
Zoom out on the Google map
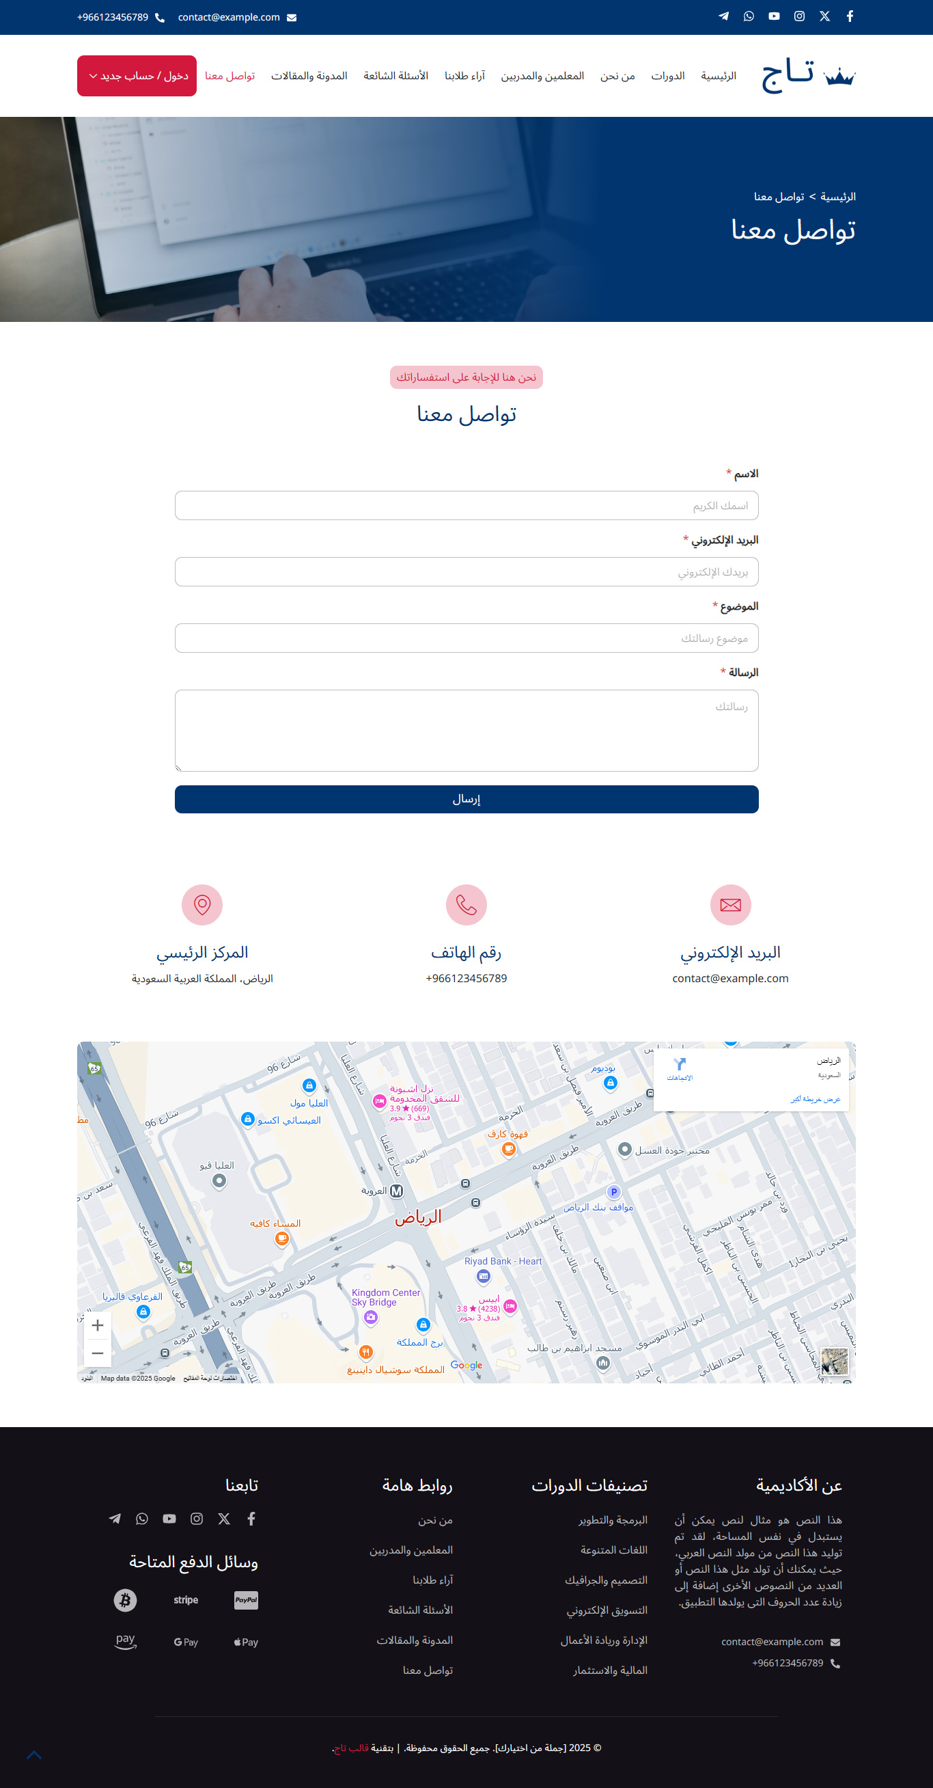(x=98, y=1353)
